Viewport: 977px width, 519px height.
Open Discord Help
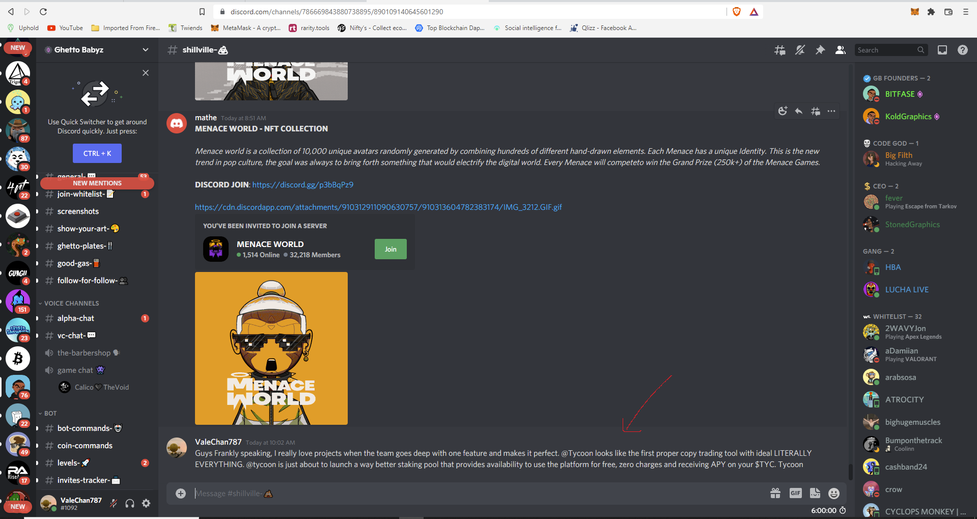963,50
